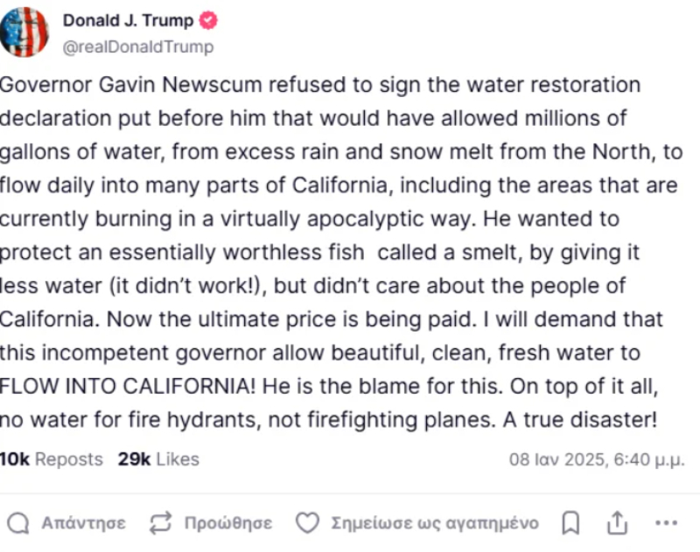The image size is (700, 552).
Task: Click the Προώθησε repost label
Action: (x=227, y=523)
